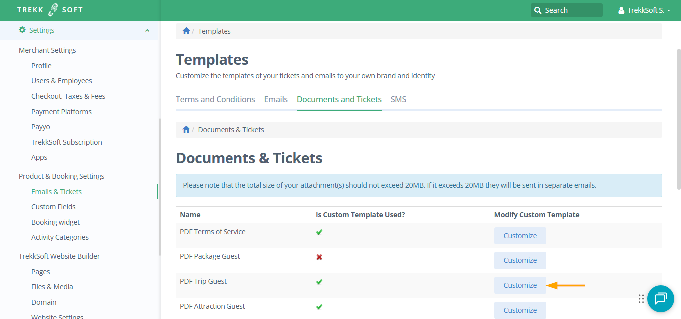Switch to the Emails tab
The height and width of the screenshot is (319, 681).
click(x=276, y=99)
